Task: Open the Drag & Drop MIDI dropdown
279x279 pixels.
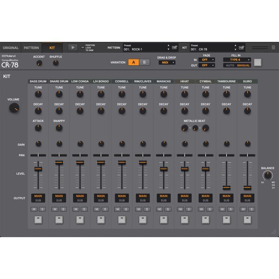Action: click(x=167, y=62)
